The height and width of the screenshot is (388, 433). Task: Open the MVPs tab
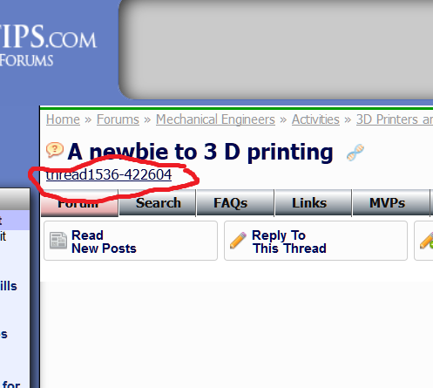click(391, 203)
